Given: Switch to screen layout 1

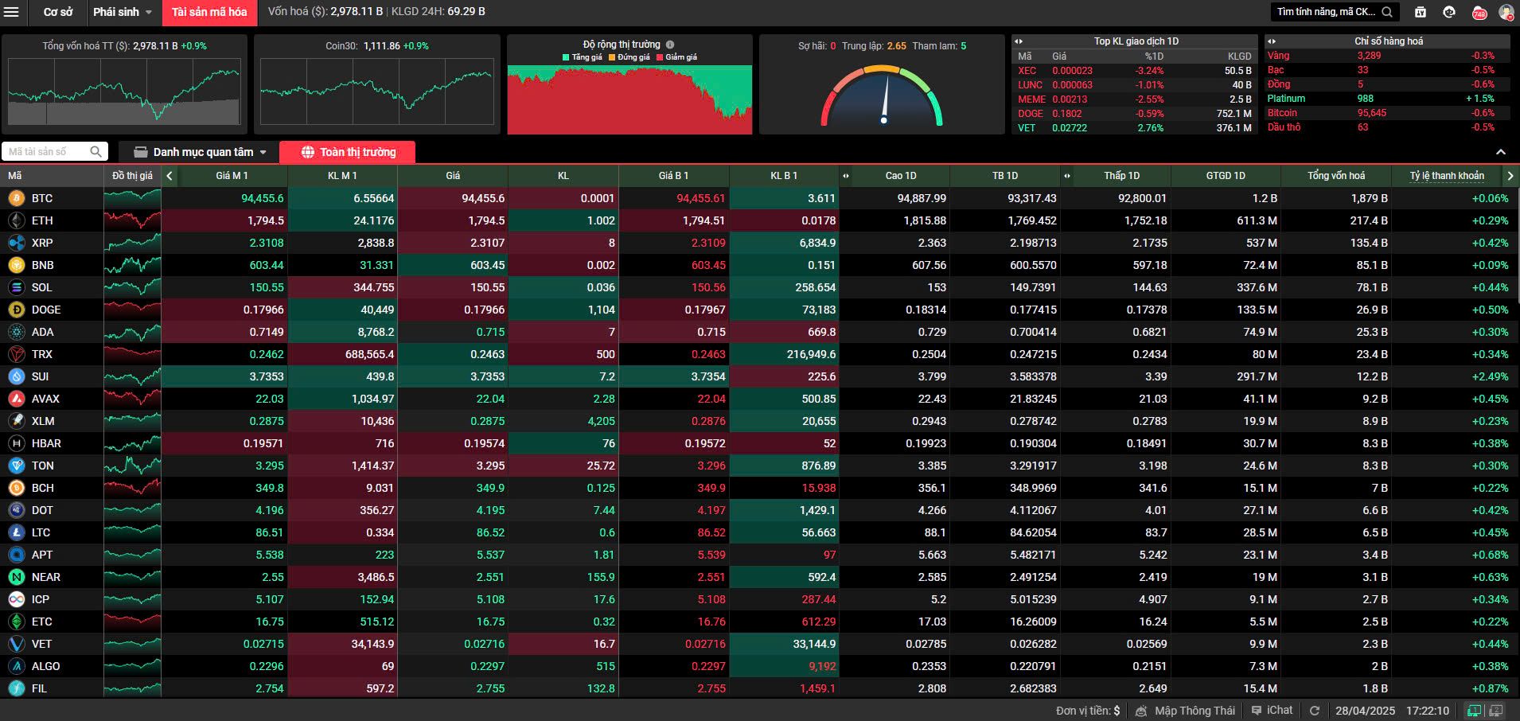Looking at the screenshot, I should (1475, 711).
